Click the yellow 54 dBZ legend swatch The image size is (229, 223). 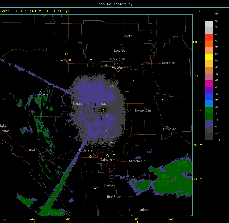coord(209,57)
